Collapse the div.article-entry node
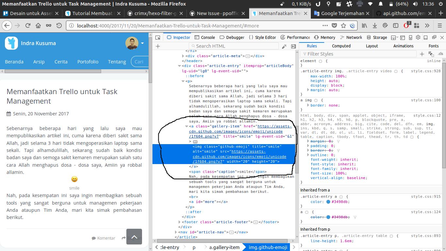446x251 pixels. tap(180, 66)
